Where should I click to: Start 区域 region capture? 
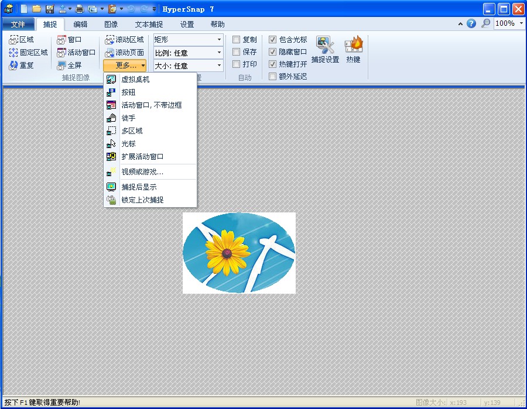[22, 40]
